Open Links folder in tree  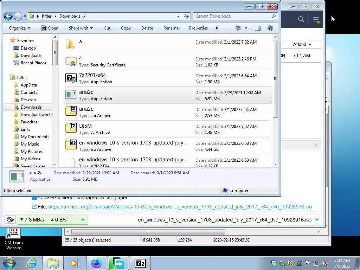coord(22,129)
